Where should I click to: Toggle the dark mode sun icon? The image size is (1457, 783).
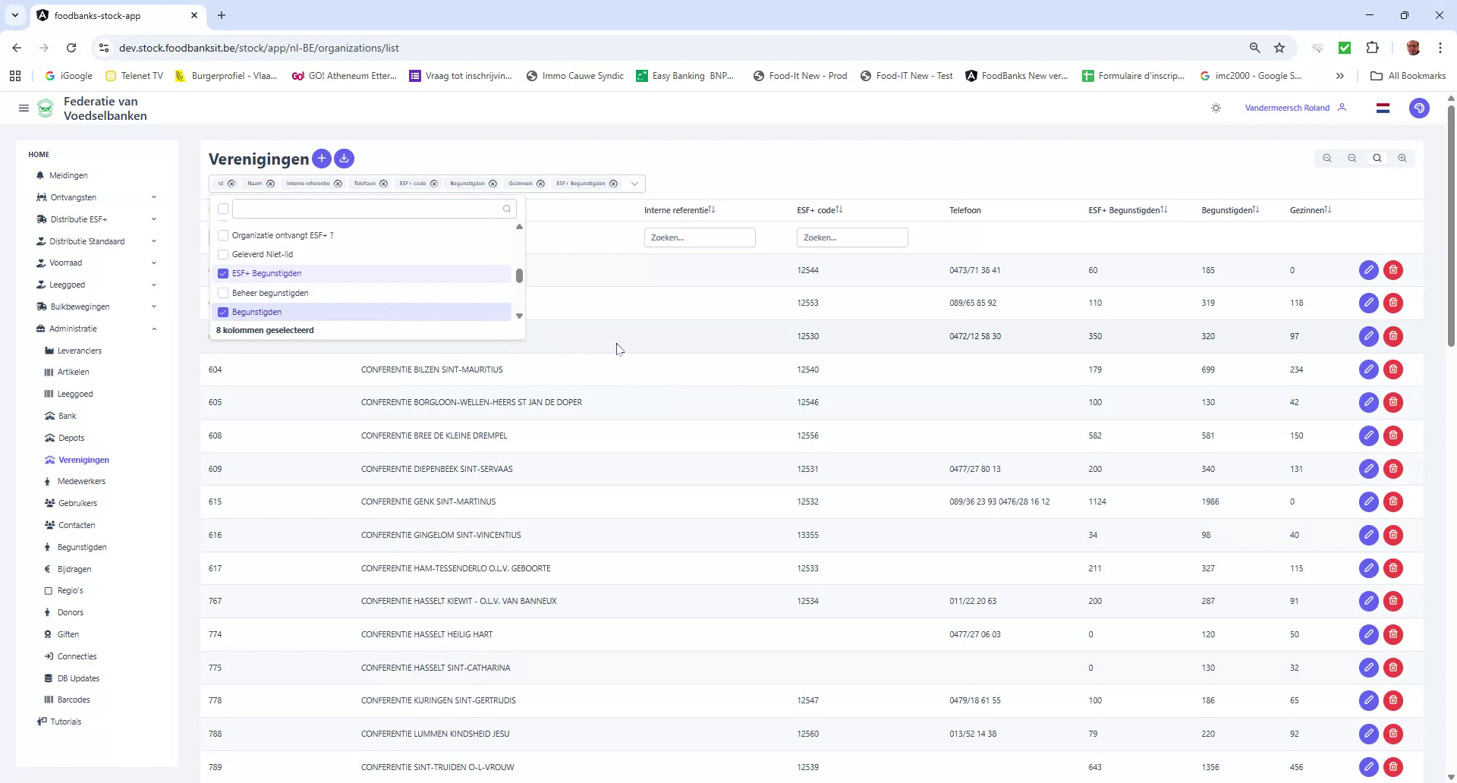(1215, 108)
